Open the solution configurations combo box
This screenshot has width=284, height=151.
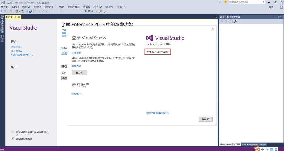coord(55,11)
